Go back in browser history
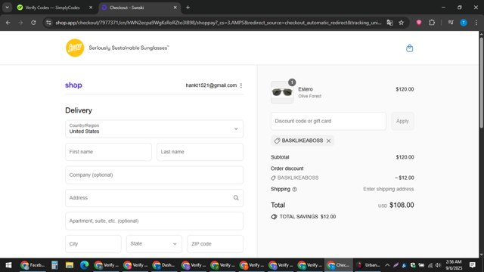This screenshot has width=484, height=272. (x=8, y=23)
